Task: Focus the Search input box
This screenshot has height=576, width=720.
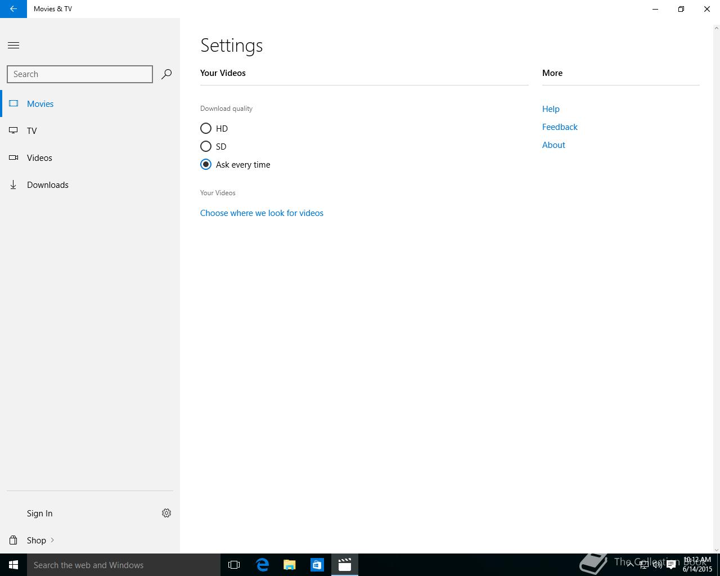Action: click(x=80, y=74)
